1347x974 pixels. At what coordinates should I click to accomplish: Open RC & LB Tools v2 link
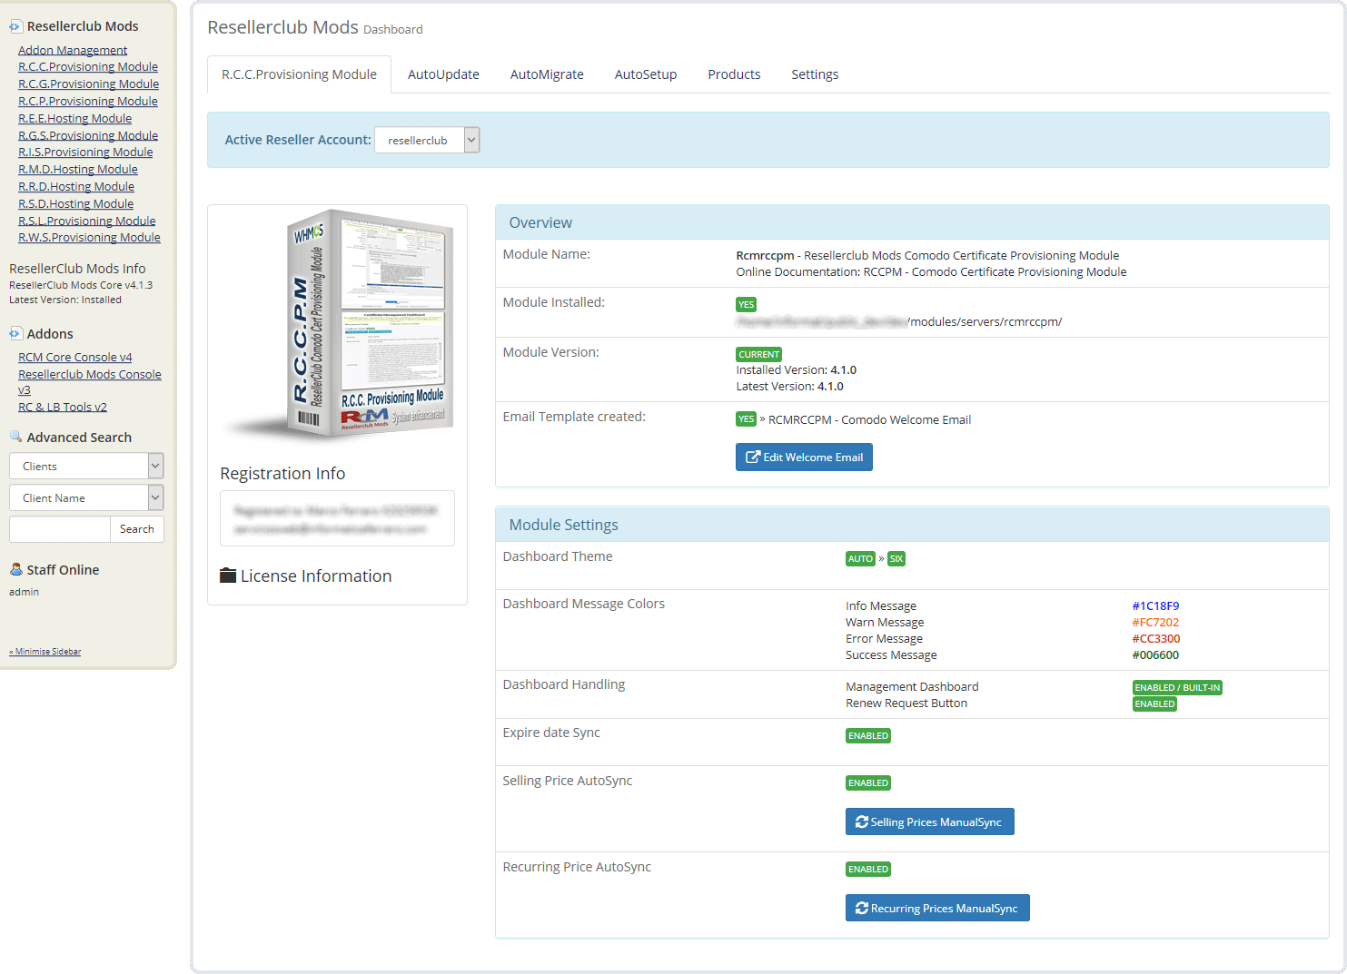pos(63,407)
